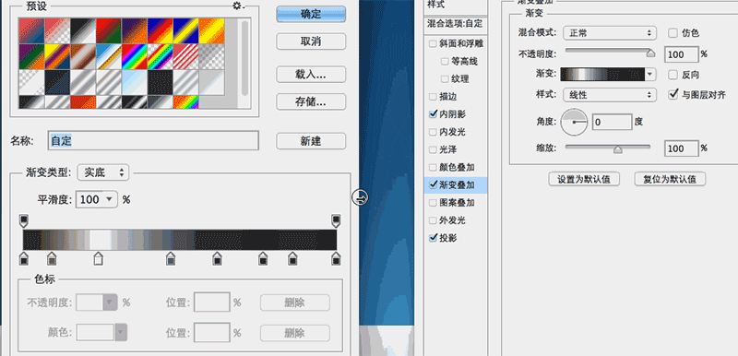This screenshot has height=356, width=738.
Task: Select the Copper gradient preset
Action: (83, 57)
